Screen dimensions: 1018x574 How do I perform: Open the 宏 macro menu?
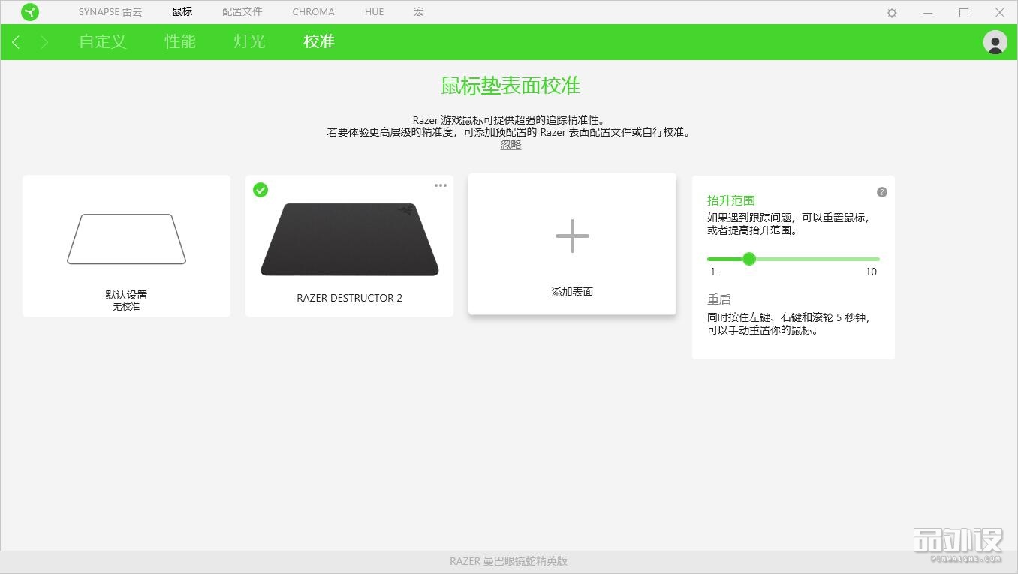click(x=418, y=11)
